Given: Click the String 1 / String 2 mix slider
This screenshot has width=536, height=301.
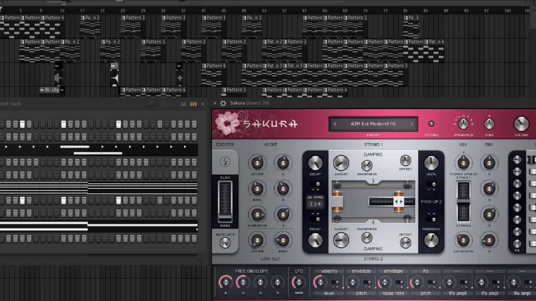Looking at the screenshot, I should click(463, 201).
